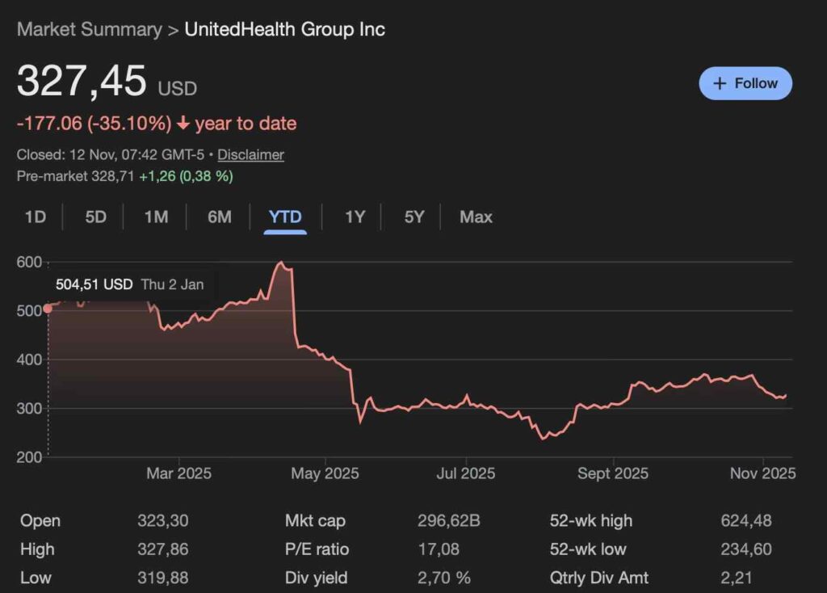The width and height of the screenshot is (827, 593).
Task: Click the Follow button
Action: coord(745,83)
